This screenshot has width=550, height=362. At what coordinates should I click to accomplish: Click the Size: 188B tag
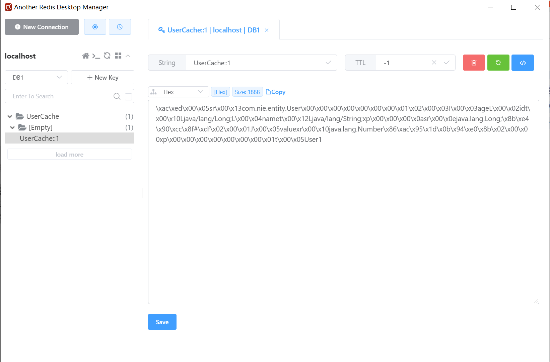point(247,92)
